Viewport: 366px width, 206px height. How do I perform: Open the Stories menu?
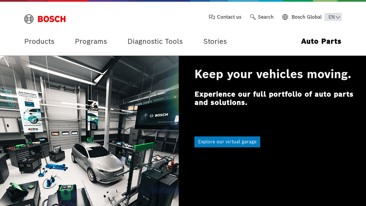pos(215,41)
